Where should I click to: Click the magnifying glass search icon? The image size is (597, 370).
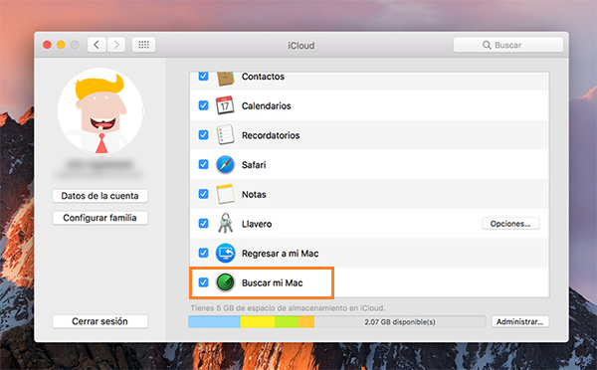[x=487, y=45]
